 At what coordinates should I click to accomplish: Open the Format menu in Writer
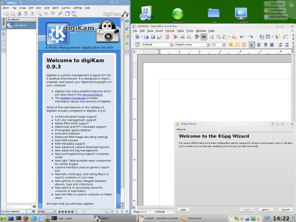[x=170, y=31]
